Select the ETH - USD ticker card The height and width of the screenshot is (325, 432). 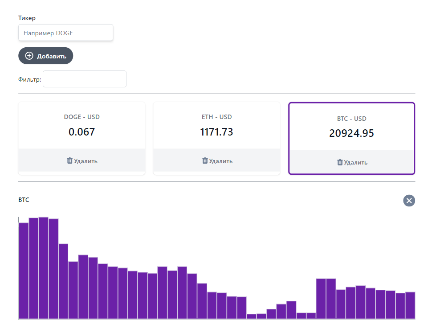216,125
